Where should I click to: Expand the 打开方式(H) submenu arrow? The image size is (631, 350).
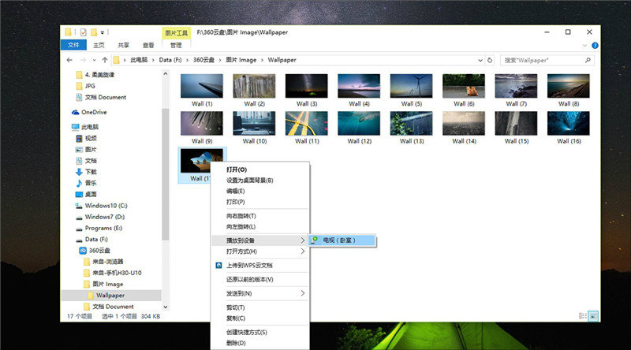(303, 251)
